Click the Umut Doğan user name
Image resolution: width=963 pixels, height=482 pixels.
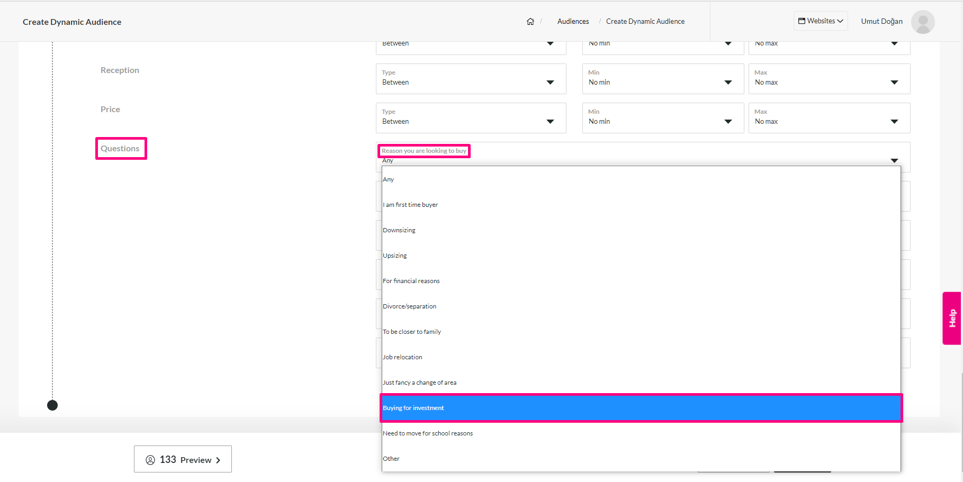coord(881,22)
